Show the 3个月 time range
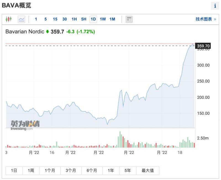The height and width of the screenshot is (180, 221). [71, 171]
